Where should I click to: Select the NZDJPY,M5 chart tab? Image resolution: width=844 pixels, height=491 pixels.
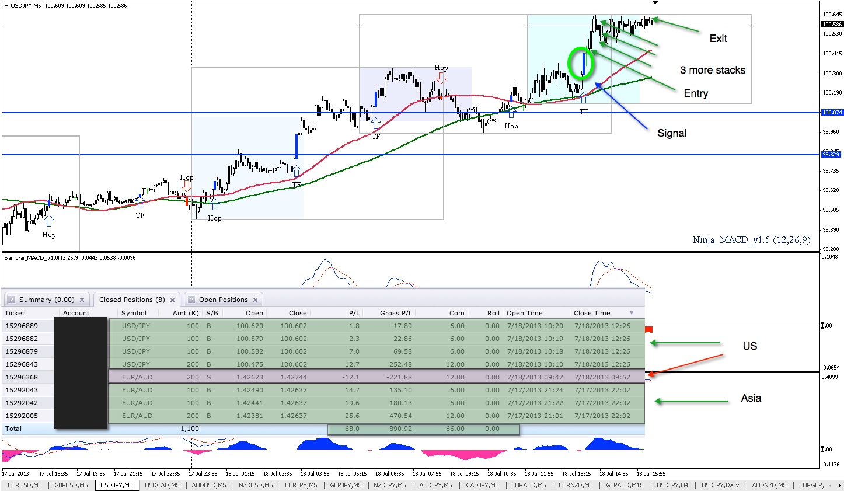390,485
